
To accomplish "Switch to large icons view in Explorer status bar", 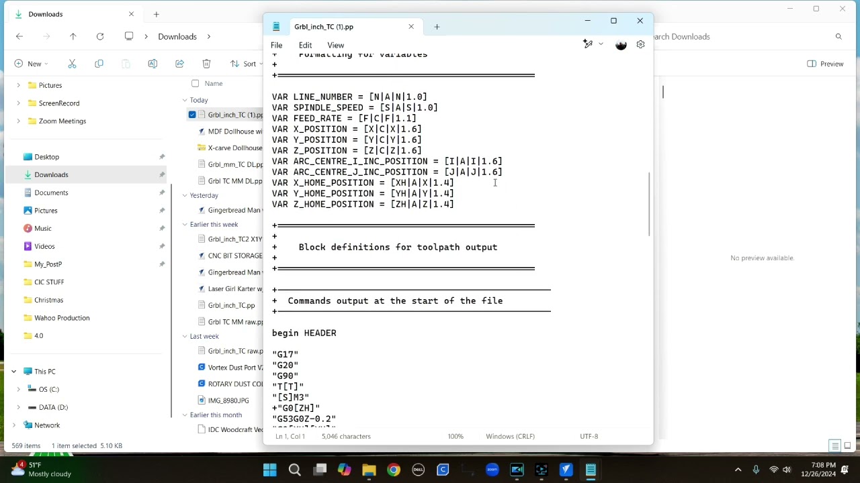I will [x=847, y=445].
